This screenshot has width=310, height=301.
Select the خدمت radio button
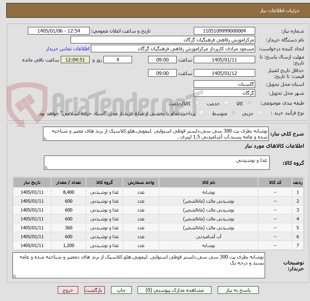(x=226, y=103)
